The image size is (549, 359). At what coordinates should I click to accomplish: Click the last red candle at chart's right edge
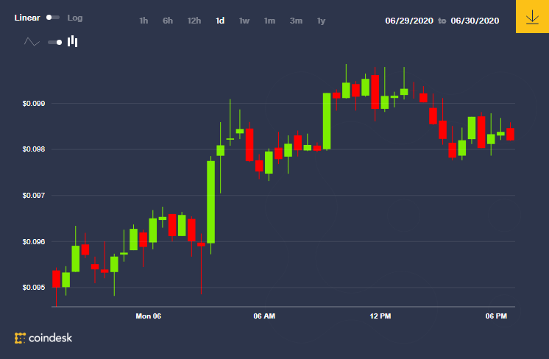[x=510, y=135]
